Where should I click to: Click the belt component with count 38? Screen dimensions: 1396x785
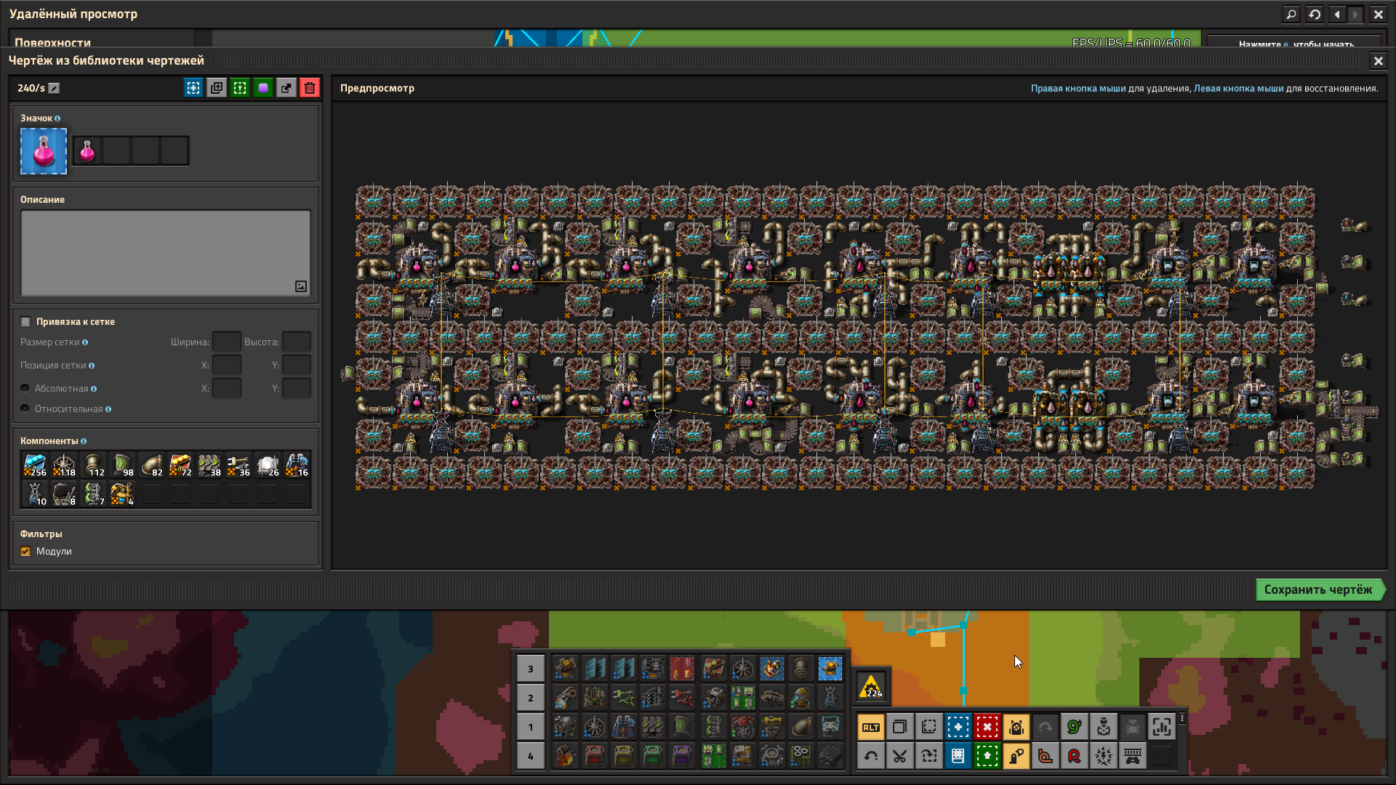[x=209, y=465]
